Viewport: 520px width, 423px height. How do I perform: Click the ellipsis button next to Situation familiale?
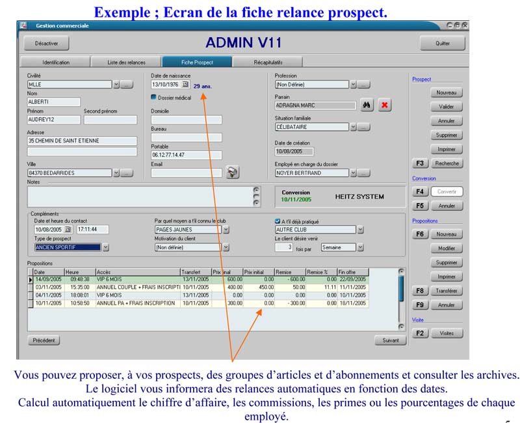click(363, 127)
